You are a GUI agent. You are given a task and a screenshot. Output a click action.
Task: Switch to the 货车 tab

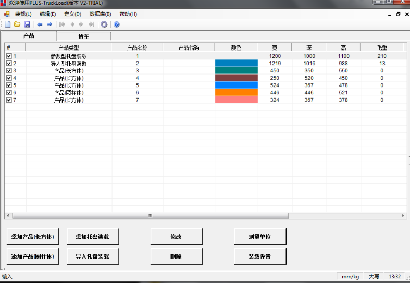point(83,36)
